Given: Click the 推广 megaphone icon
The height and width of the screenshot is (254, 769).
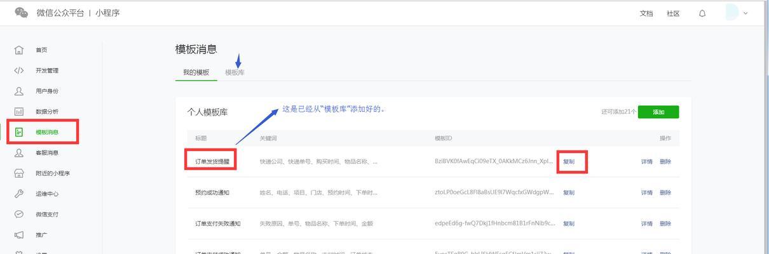Looking at the screenshot, I should click(x=19, y=235).
